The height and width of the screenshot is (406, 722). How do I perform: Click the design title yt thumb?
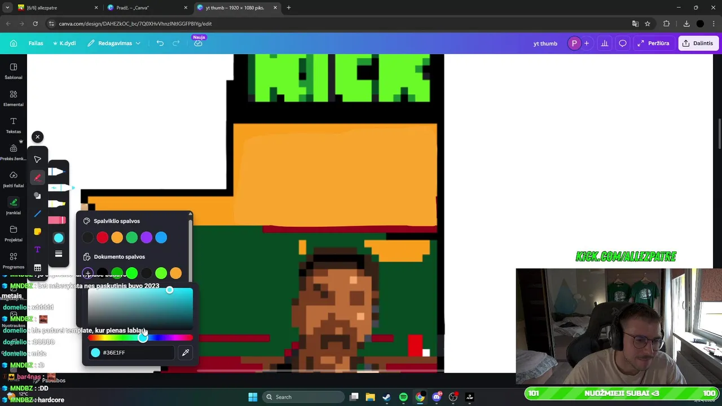545,43
